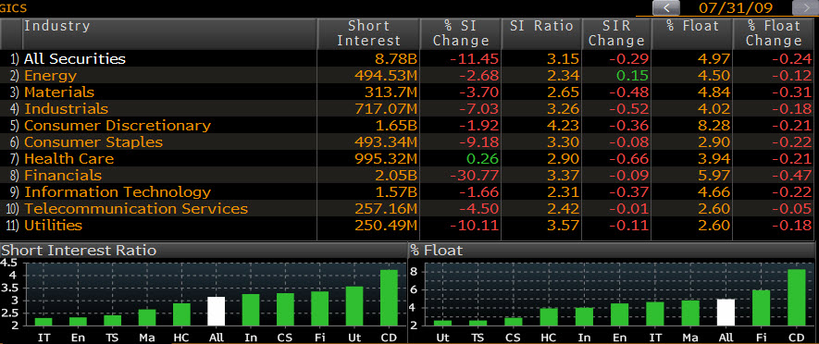Open the Utilities industry row
Screen dimensions: 819x344
[x=409, y=226]
